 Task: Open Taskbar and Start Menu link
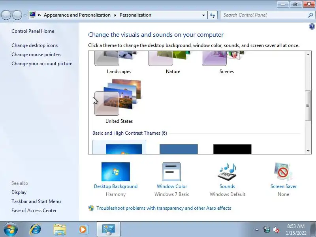(36, 201)
